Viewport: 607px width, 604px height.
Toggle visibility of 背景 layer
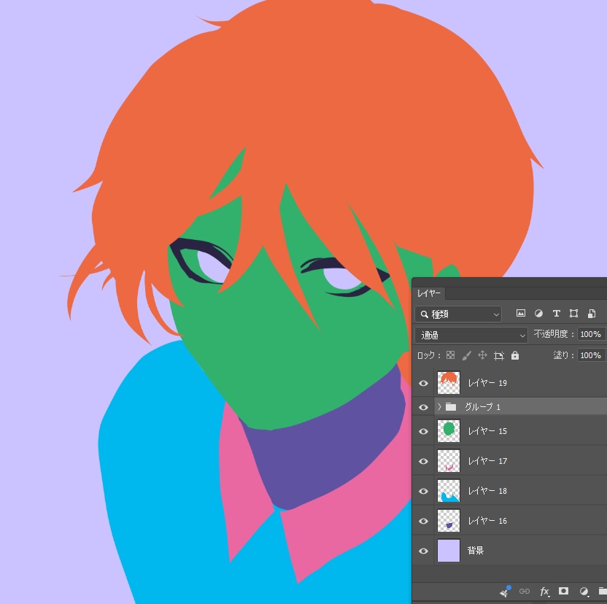pyautogui.click(x=423, y=551)
